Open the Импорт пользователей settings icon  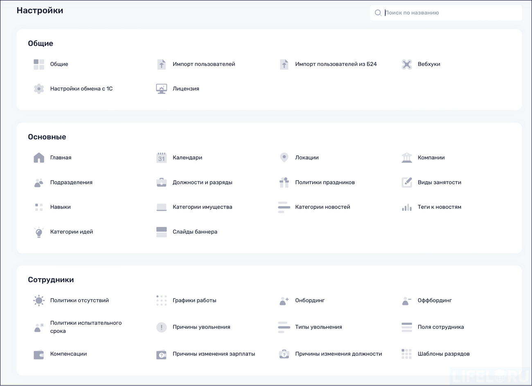coord(161,64)
